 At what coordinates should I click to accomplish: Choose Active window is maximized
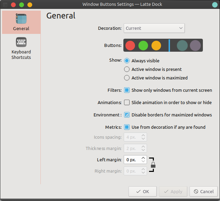[127, 78]
